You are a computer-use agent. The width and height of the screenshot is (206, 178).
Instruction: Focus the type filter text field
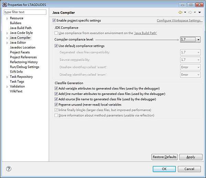(x=25, y=12)
